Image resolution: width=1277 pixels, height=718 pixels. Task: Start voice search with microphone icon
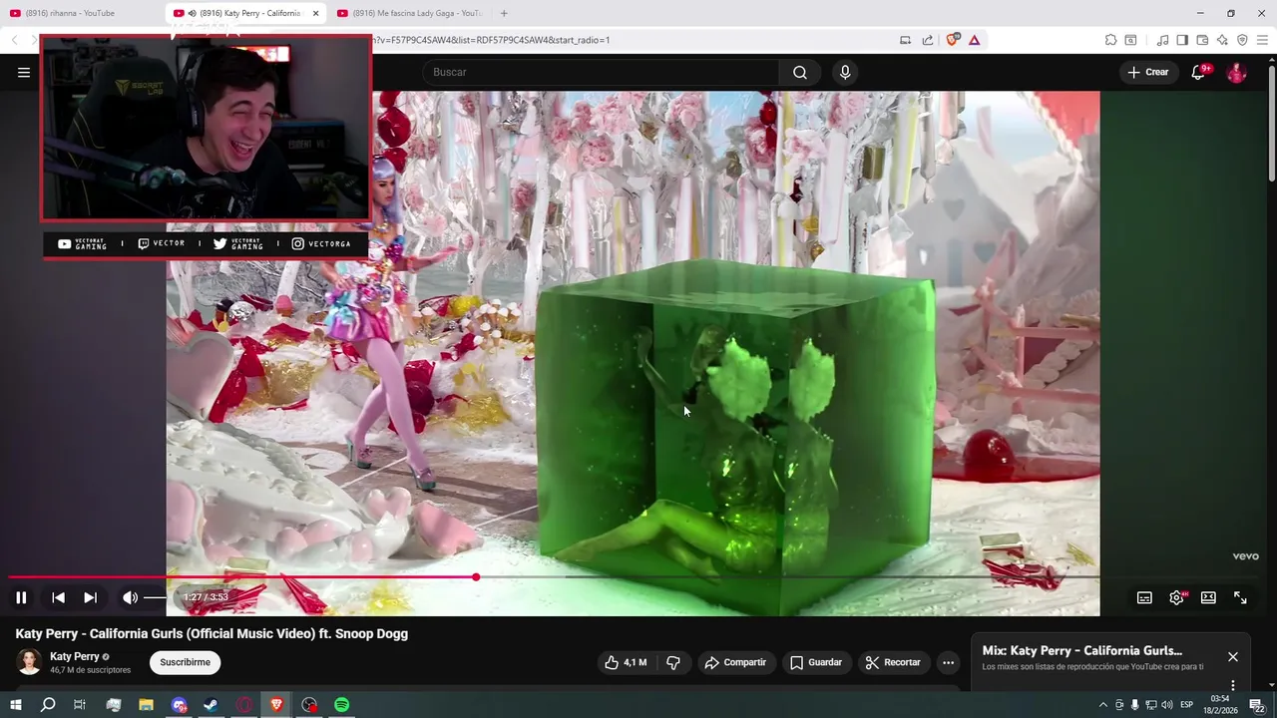(845, 72)
